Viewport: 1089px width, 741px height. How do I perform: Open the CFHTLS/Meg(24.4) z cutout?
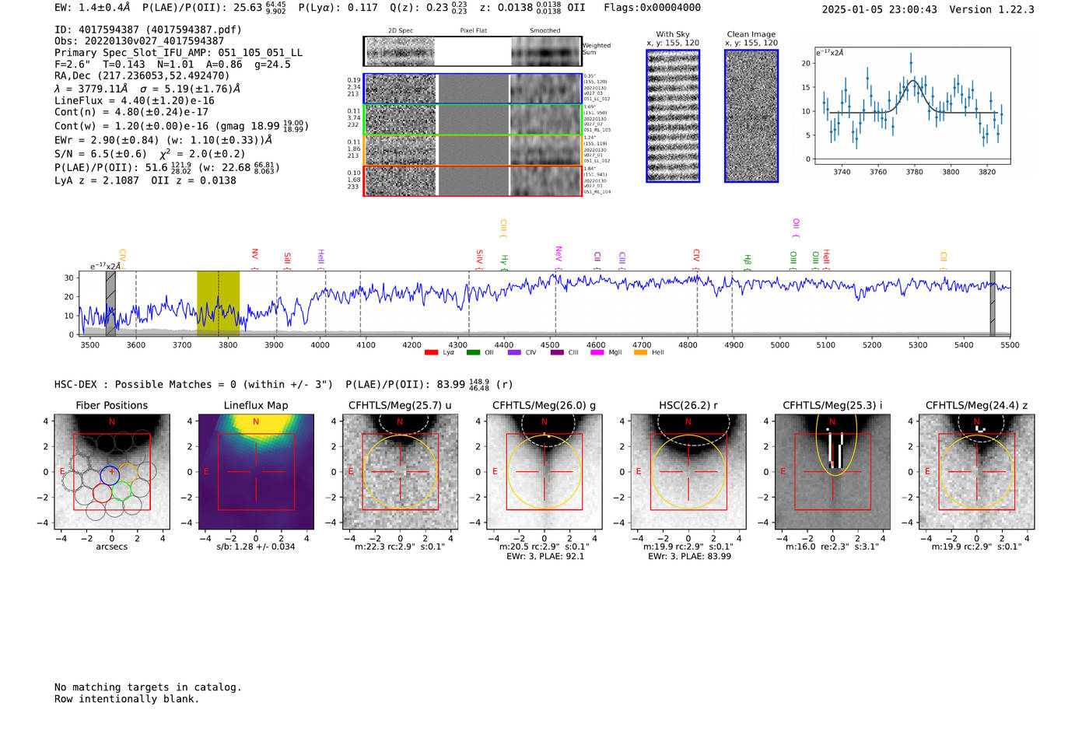click(976, 472)
